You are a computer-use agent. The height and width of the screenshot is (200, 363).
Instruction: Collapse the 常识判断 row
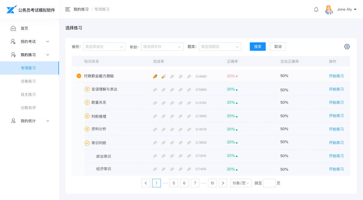click(87, 143)
